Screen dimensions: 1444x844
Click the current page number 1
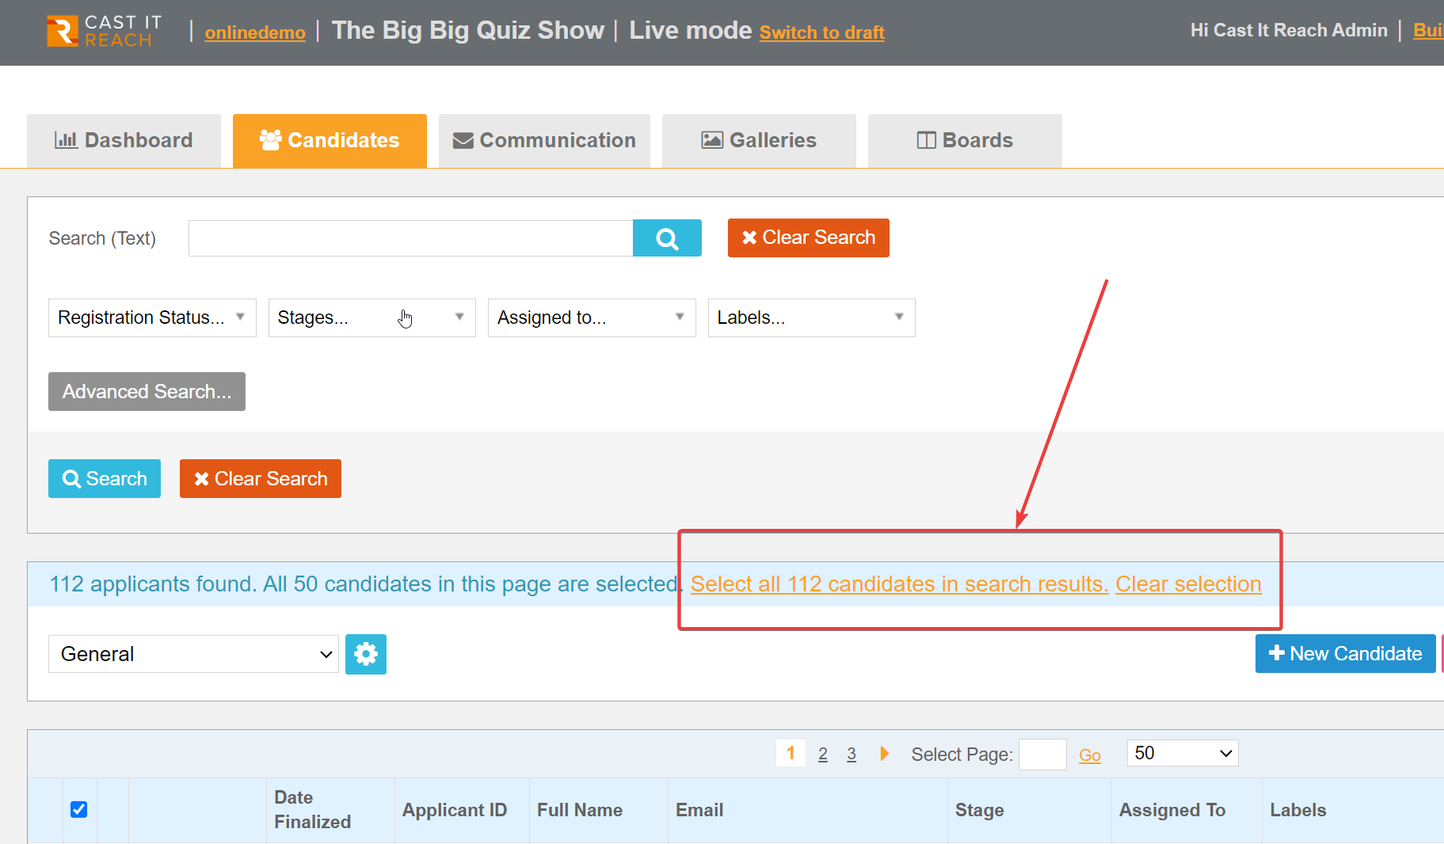pyautogui.click(x=791, y=753)
